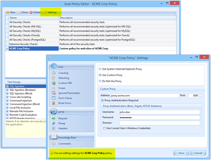Uncheck the SQL Injection test group

pyautogui.click(x=7, y=86)
